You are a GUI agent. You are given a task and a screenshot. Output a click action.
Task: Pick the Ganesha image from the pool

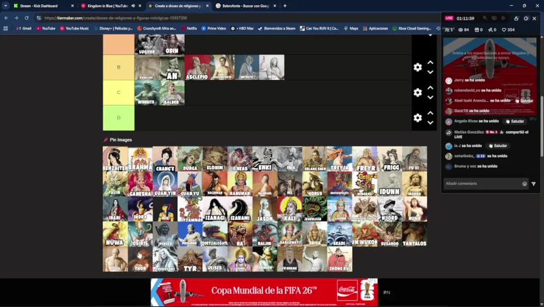click(x=140, y=184)
